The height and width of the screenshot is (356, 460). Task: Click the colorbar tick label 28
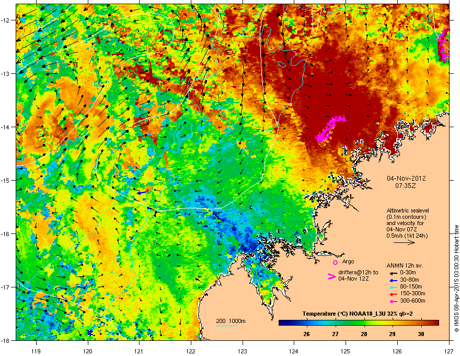point(364,334)
